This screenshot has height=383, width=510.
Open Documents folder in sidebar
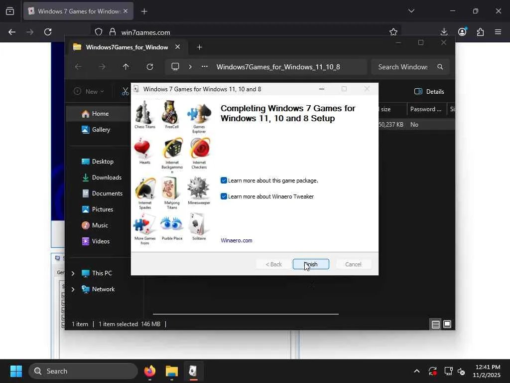pos(107,193)
